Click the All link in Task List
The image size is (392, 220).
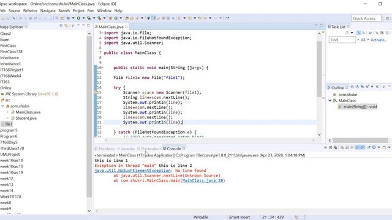tap(363, 40)
